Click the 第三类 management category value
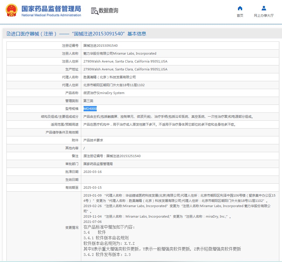This screenshot has height=262, width=282. [x=88, y=101]
